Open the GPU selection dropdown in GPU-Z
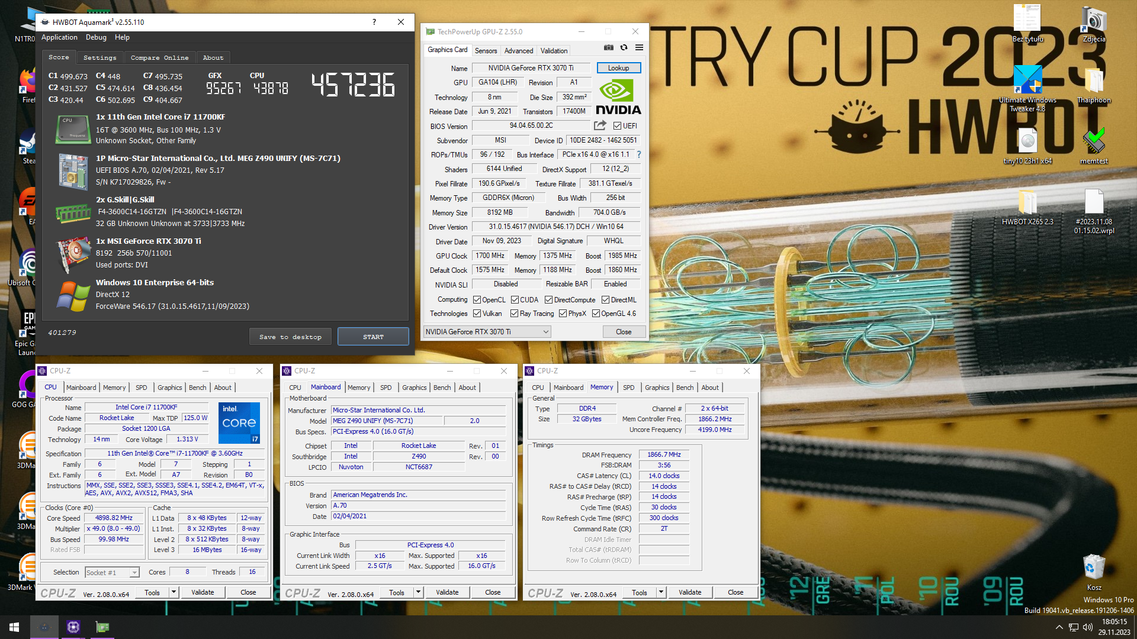Screen dimensions: 1137x639 487,332
